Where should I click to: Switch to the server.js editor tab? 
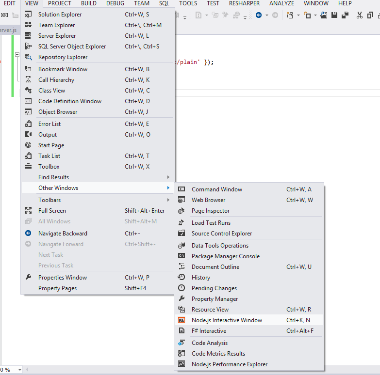9,30
